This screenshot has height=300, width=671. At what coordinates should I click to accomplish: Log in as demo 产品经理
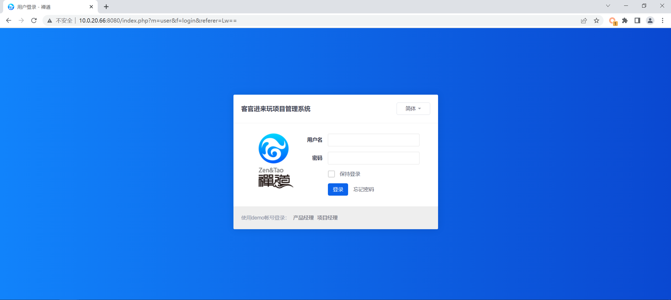click(x=303, y=218)
